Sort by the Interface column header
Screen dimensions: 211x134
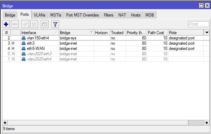tap(40, 32)
